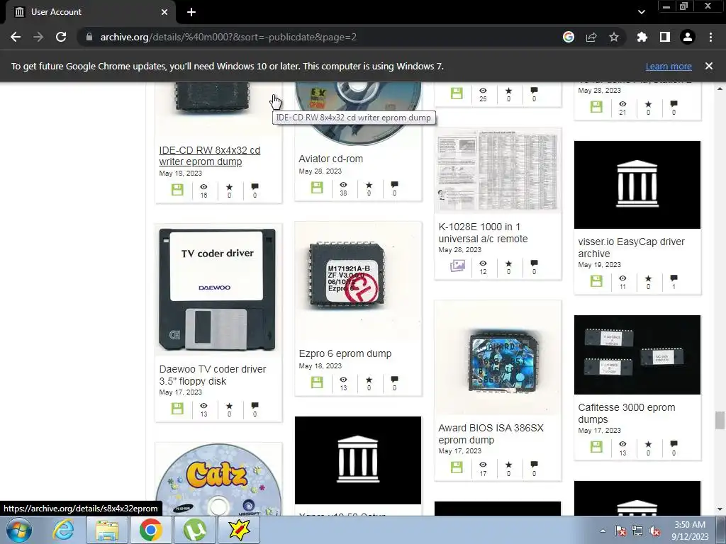Click reviews comment icon on Cafitesse card
Image resolution: width=726 pixels, height=544 pixels.
point(674,444)
